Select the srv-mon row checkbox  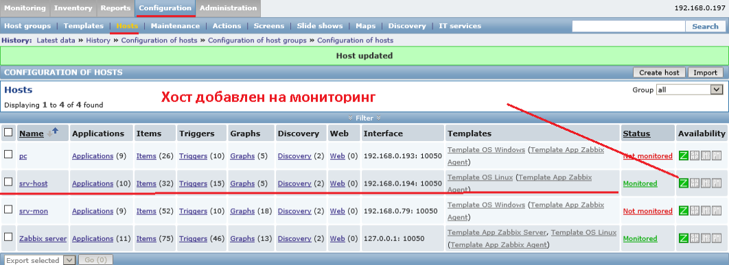pos(8,210)
